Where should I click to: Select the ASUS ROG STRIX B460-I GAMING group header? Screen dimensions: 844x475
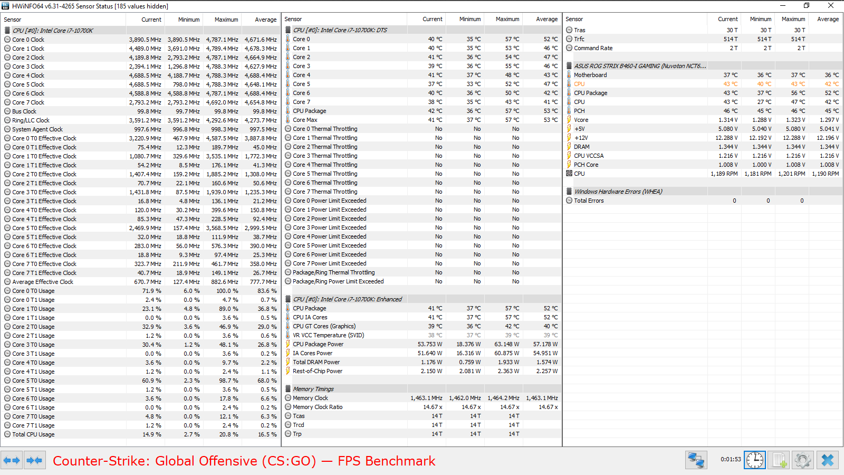tap(703, 66)
